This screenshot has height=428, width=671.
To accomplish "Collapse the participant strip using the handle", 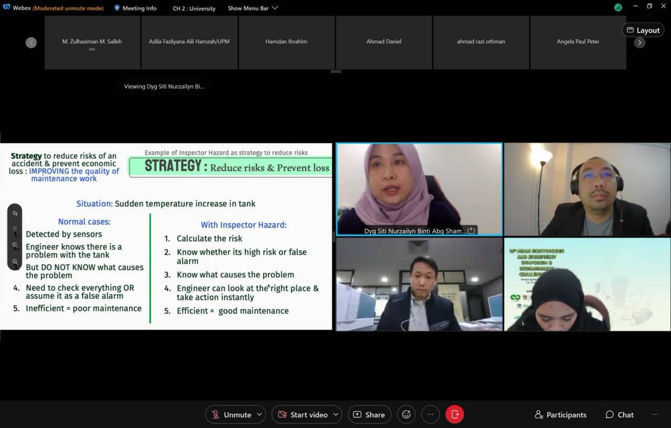I will coord(335,72).
